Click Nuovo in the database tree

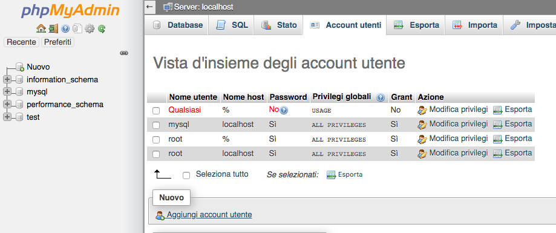38,67
